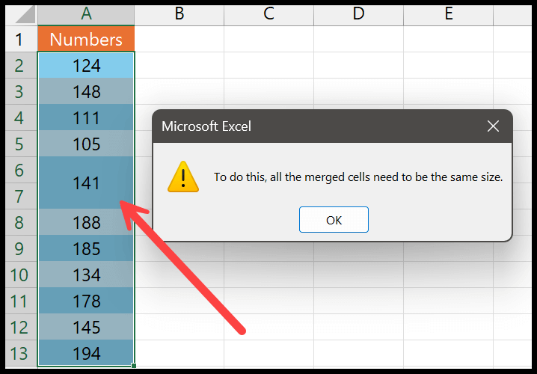Click row header 10
This screenshot has height=374, width=537.
click(19, 275)
